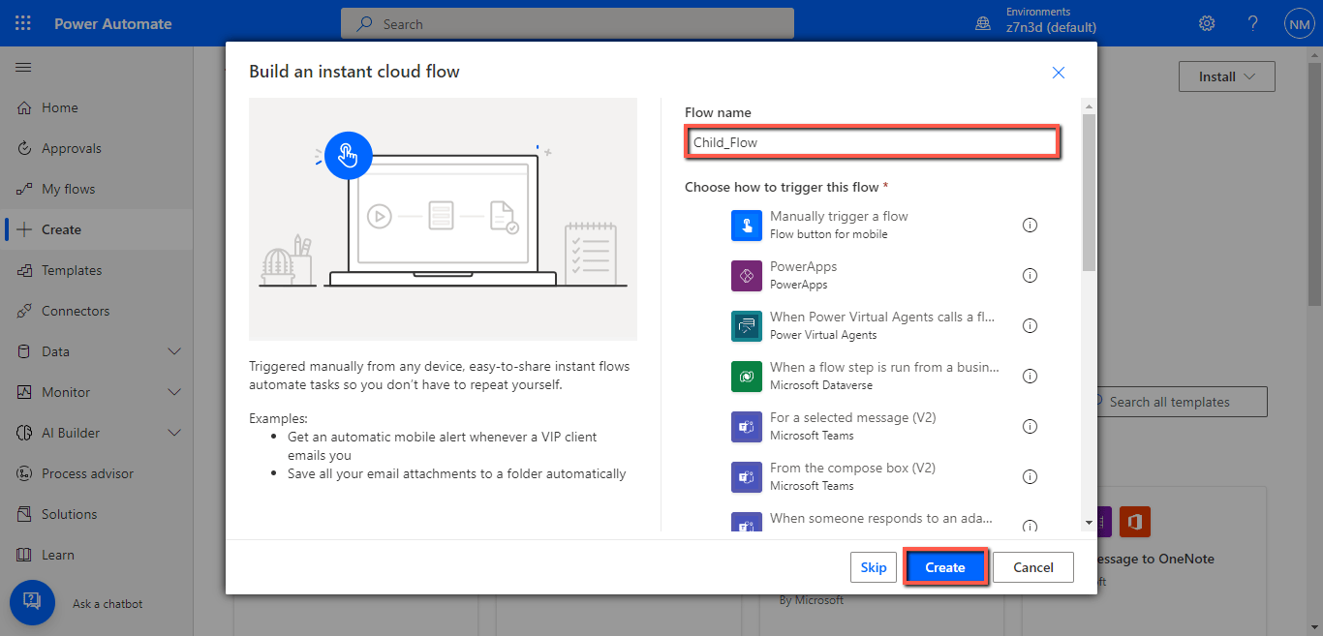
Task: Click the trigger list scroll-down arrow
Action: pyautogui.click(x=1089, y=523)
